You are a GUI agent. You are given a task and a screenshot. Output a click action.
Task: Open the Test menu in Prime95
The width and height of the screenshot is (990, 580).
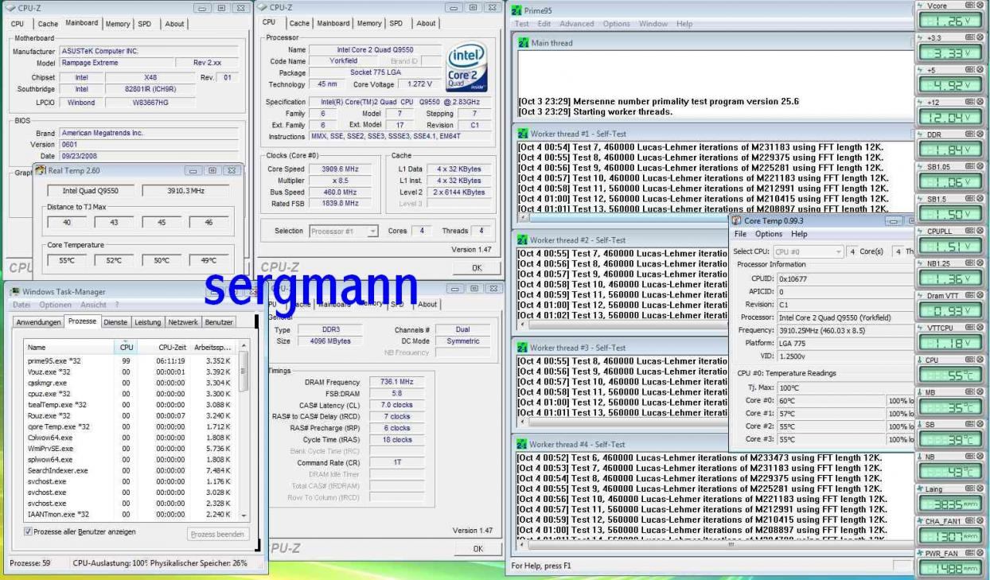click(521, 24)
